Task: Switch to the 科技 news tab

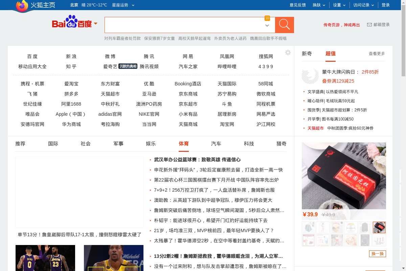Action: pos(249,144)
